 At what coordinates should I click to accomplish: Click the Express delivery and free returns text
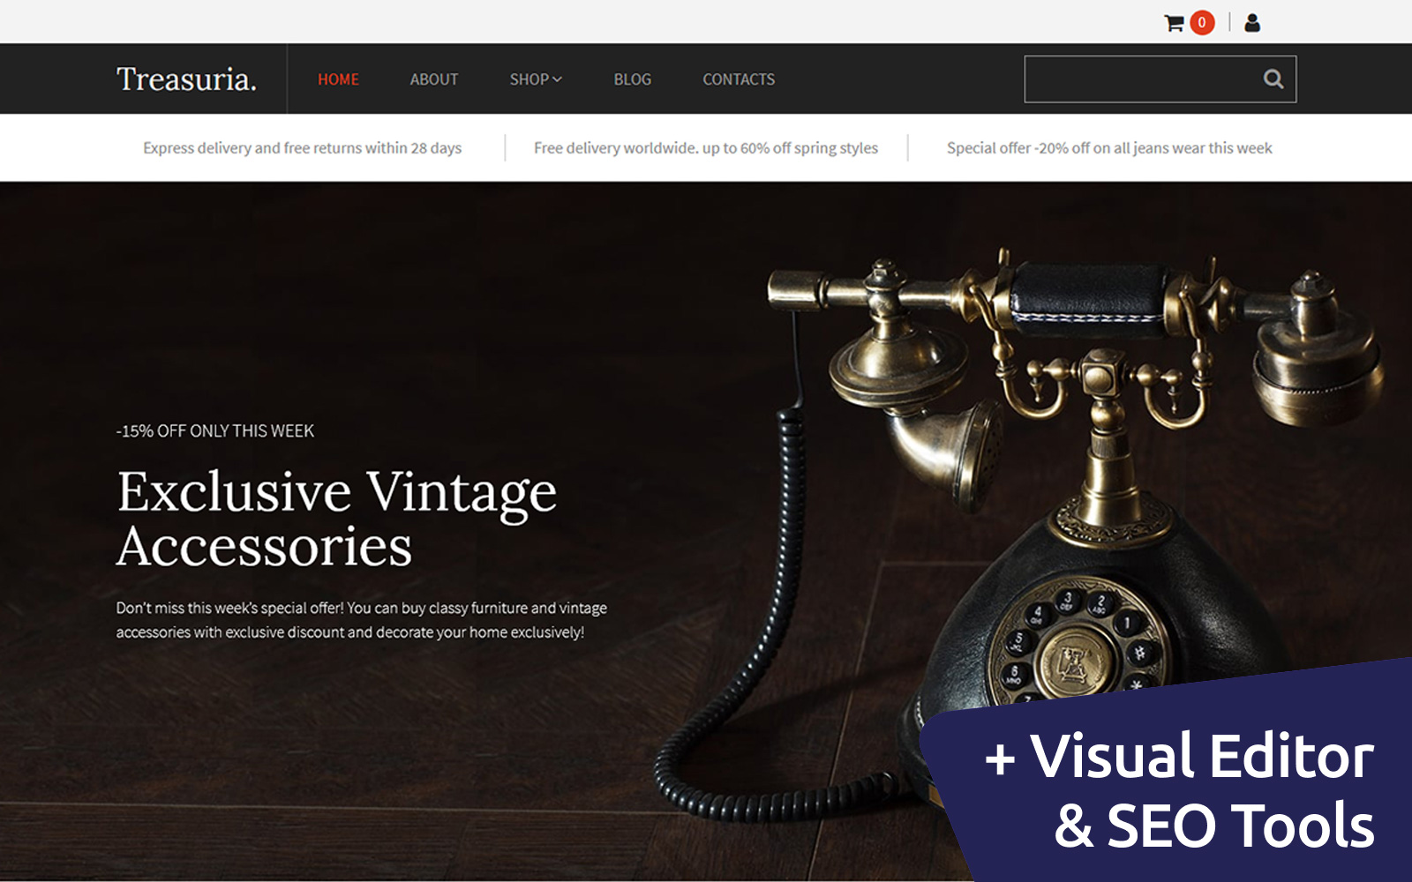point(302,148)
